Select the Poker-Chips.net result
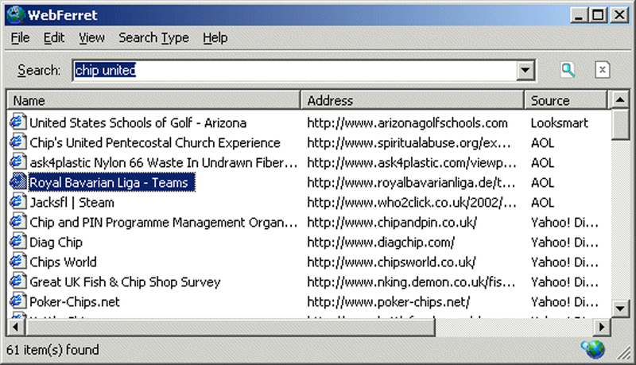 [x=75, y=301]
